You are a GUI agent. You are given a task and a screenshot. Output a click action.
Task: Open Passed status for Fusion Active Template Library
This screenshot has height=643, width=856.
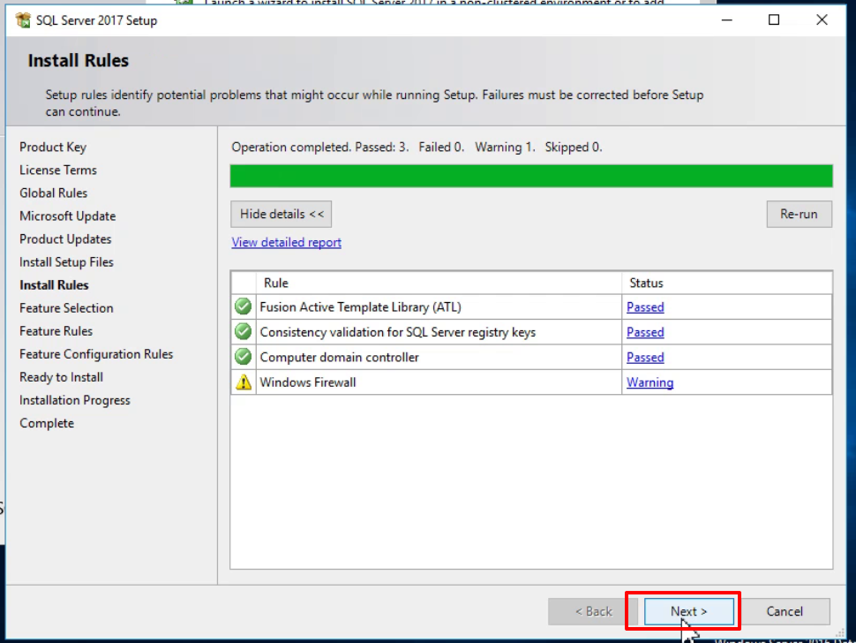(x=645, y=307)
